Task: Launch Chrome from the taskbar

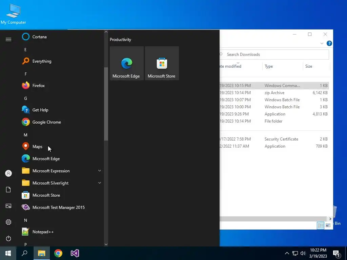Action: (x=58, y=253)
